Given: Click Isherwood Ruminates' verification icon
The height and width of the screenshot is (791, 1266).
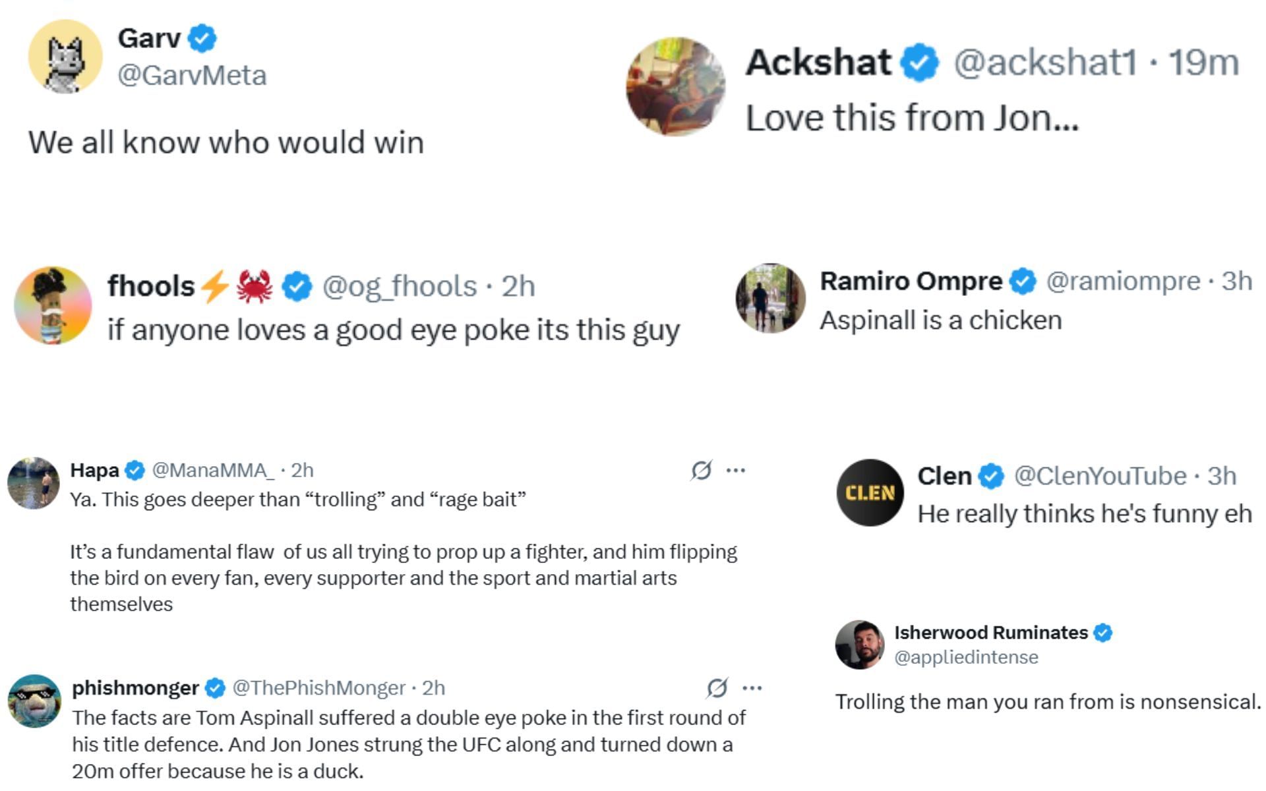Looking at the screenshot, I should (x=1102, y=633).
